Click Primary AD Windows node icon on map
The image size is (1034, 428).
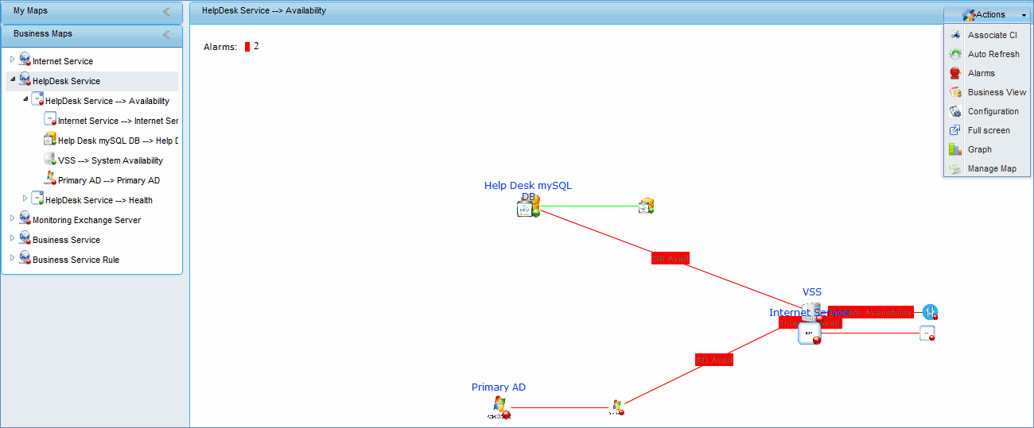tap(500, 407)
